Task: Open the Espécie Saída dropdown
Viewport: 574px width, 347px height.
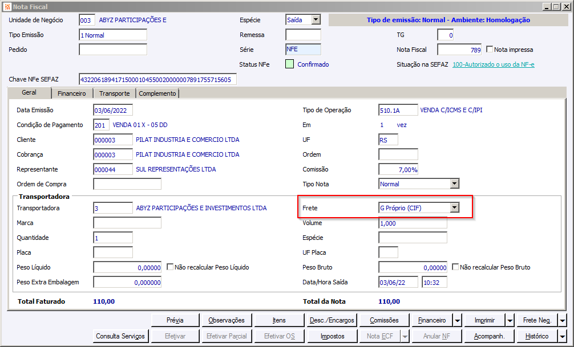Action: [x=316, y=20]
